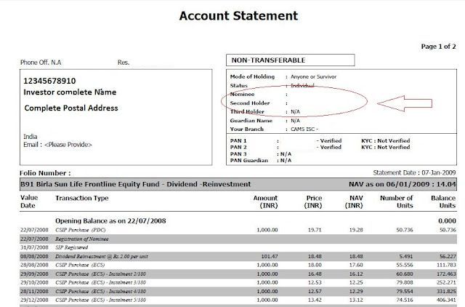
Task: Click the 28/08/2008 date cell
Action: pos(34,265)
